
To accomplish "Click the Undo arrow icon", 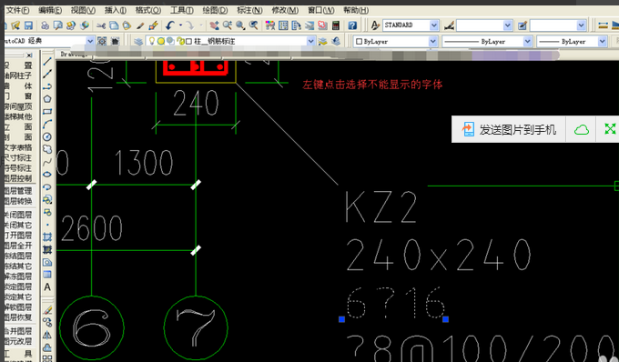I will click(170, 25).
